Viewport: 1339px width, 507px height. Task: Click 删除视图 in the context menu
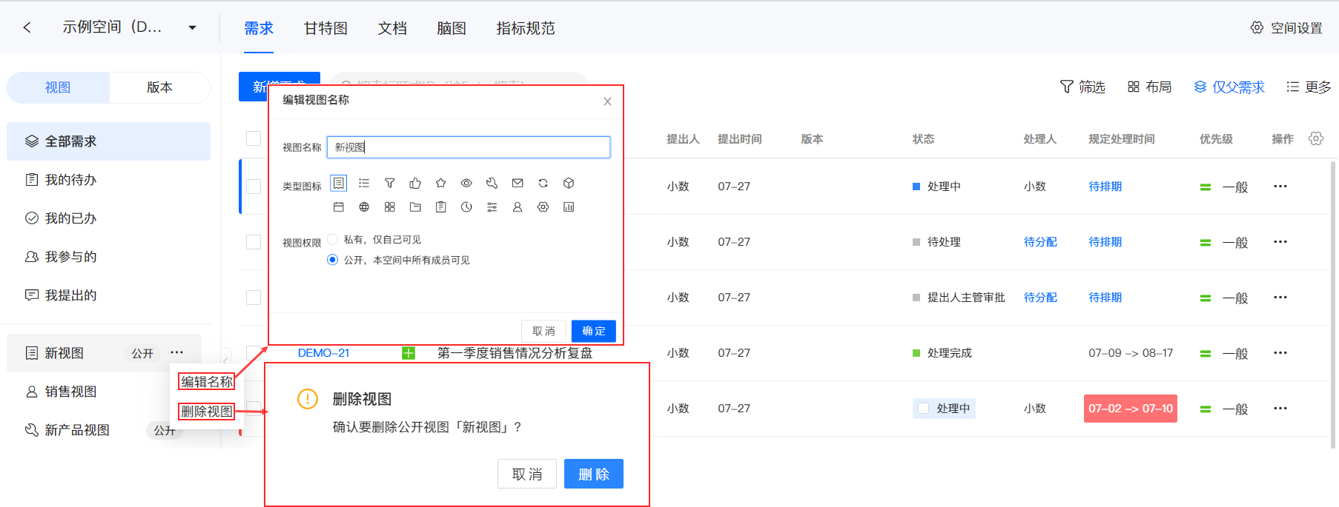[x=207, y=412]
